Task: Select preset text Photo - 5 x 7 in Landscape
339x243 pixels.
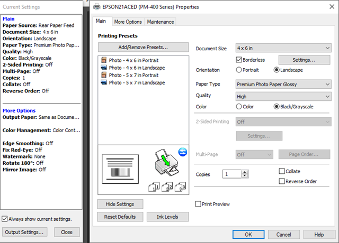Action: click(137, 82)
